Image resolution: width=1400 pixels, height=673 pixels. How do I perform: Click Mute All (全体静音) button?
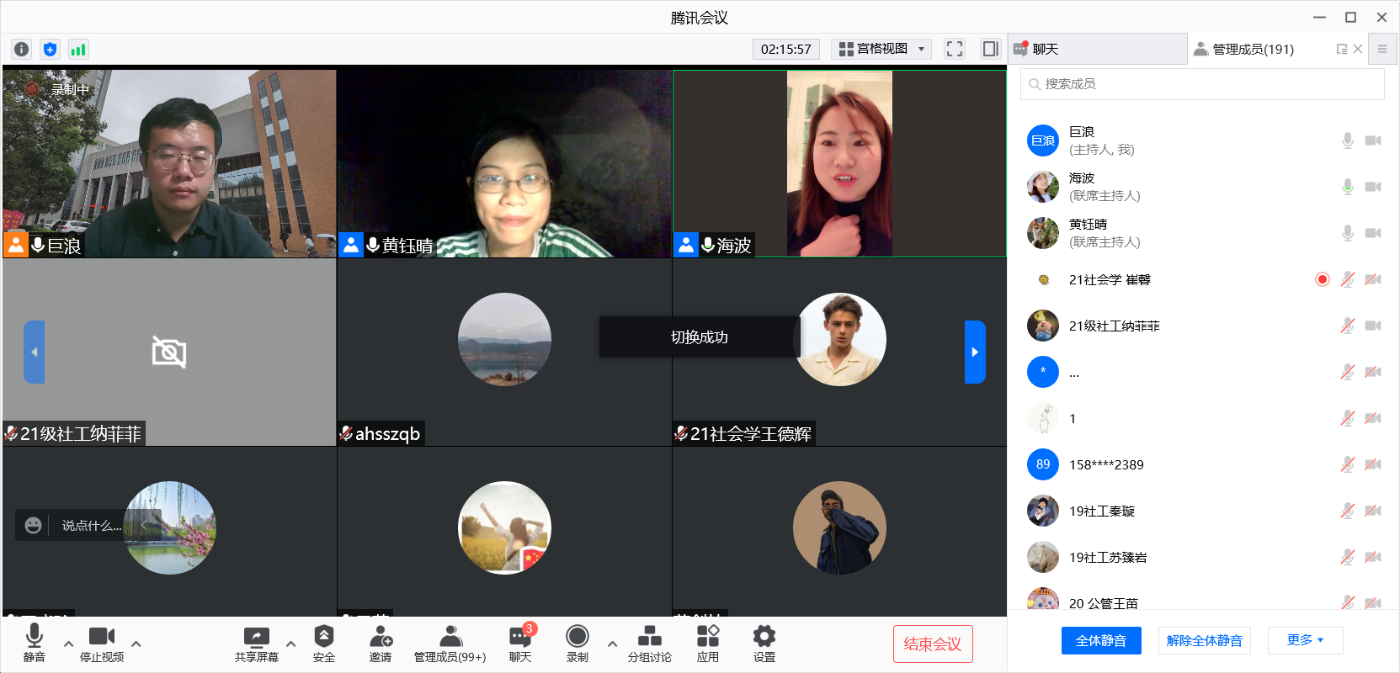point(1100,640)
